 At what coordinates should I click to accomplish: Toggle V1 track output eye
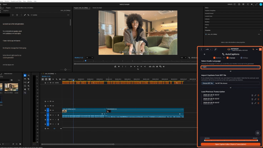tap(53, 110)
